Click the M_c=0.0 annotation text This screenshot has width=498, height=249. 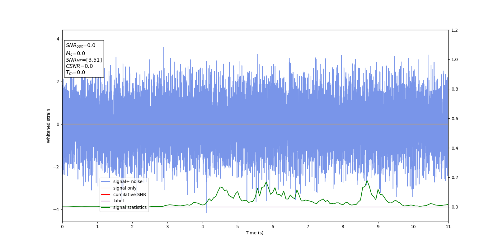pyautogui.click(x=75, y=54)
